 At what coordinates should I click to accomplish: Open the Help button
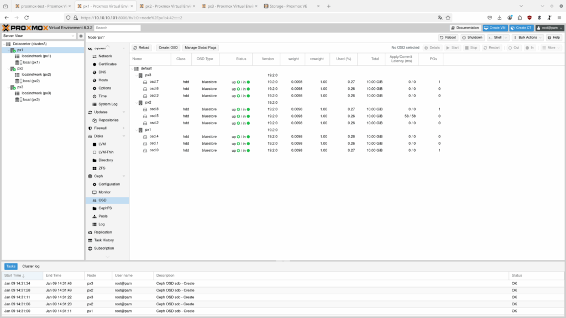pyautogui.click(x=554, y=38)
